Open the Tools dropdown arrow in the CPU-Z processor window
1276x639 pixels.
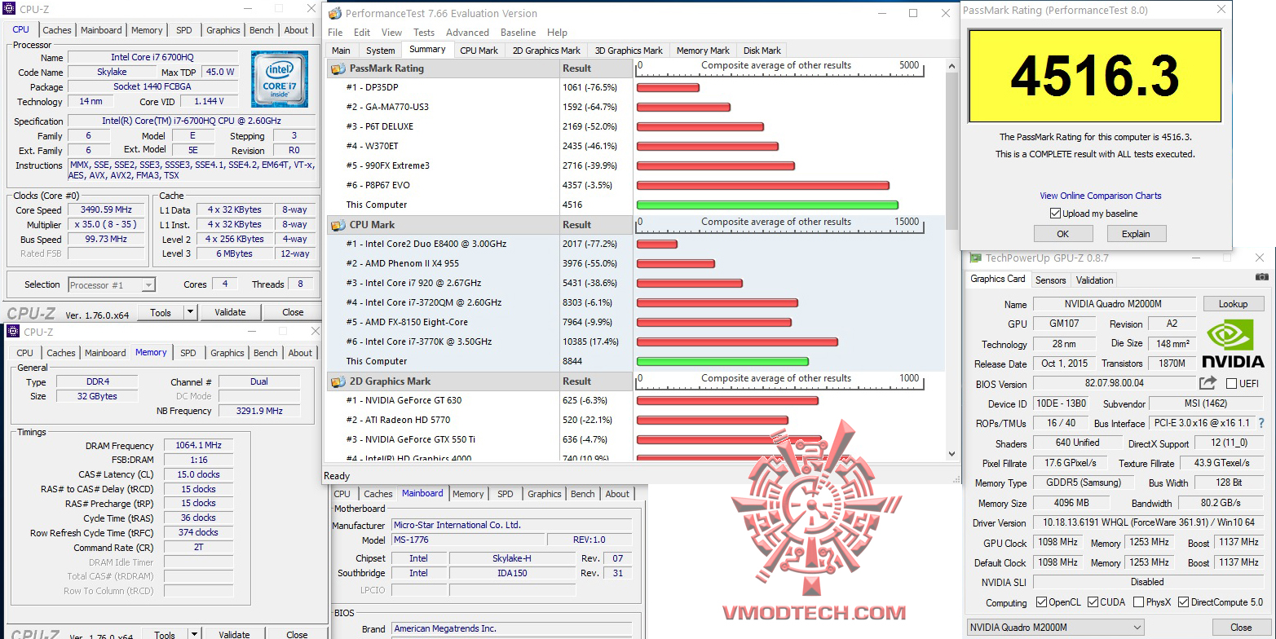tap(190, 312)
